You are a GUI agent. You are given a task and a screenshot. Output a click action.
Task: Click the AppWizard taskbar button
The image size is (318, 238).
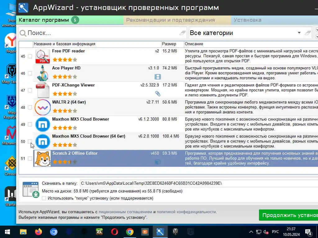tap(160, 232)
